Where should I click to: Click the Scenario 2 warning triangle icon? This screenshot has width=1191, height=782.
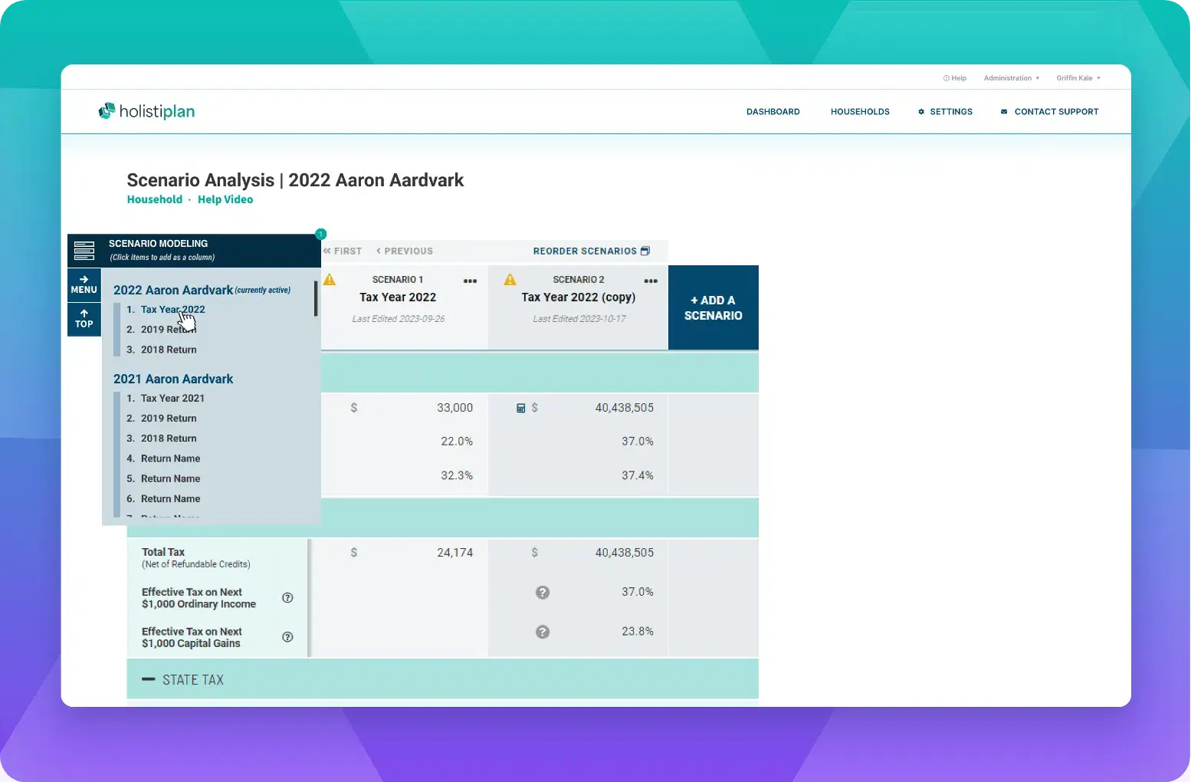510,280
